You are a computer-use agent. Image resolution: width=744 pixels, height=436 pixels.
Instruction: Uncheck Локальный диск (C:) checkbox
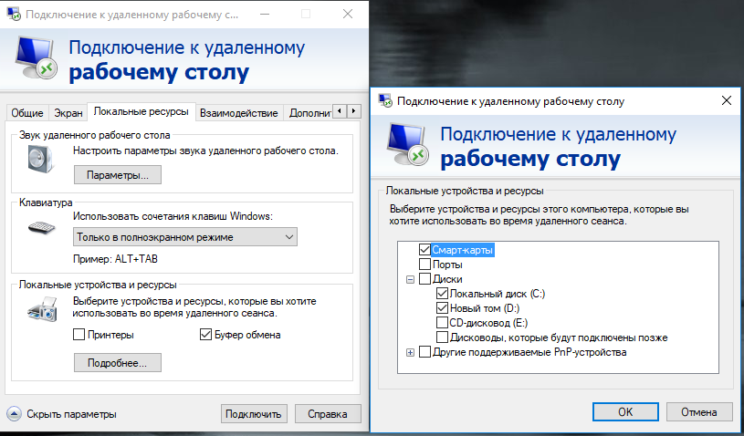[442, 294]
